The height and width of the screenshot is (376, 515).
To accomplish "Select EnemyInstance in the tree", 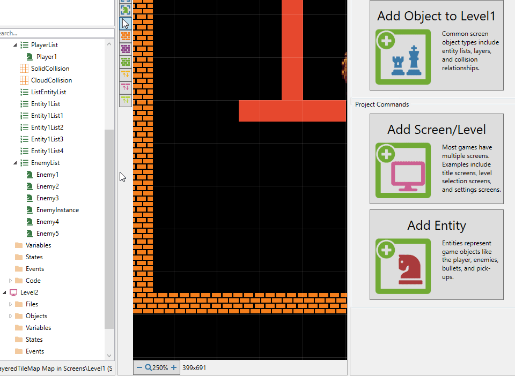I will click(x=57, y=210).
